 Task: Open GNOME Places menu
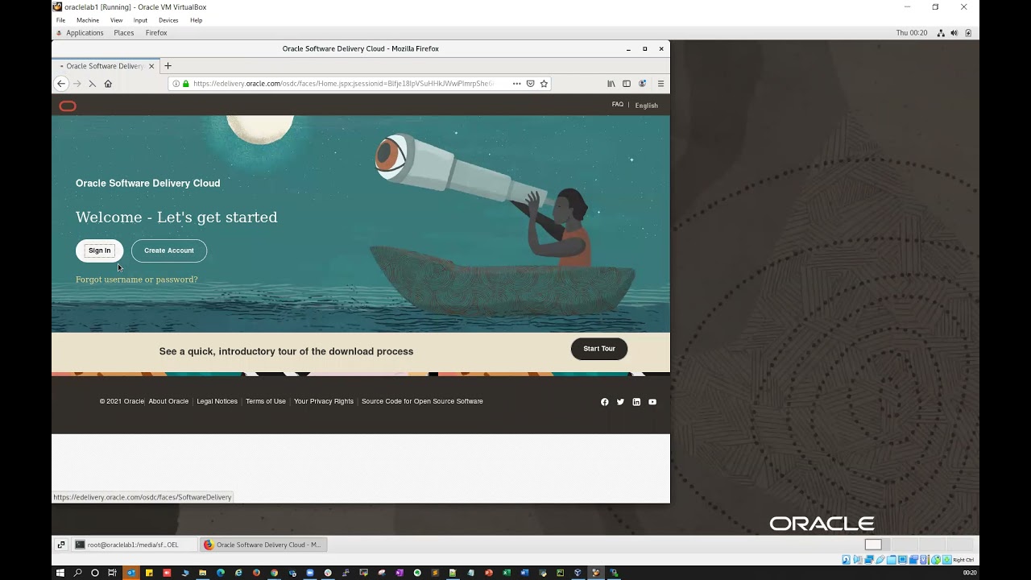pos(124,33)
